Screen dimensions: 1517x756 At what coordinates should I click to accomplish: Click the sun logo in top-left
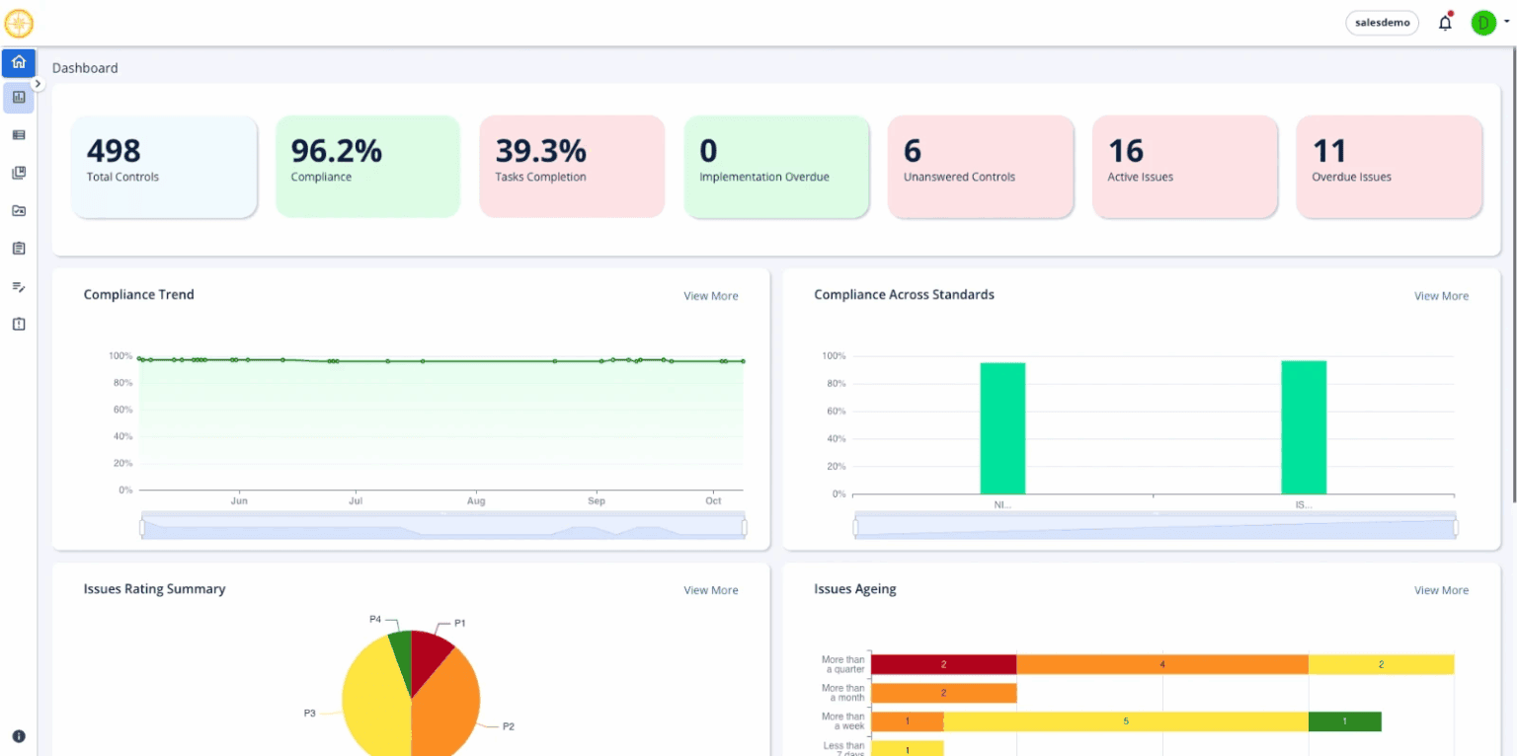click(x=19, y=23)
